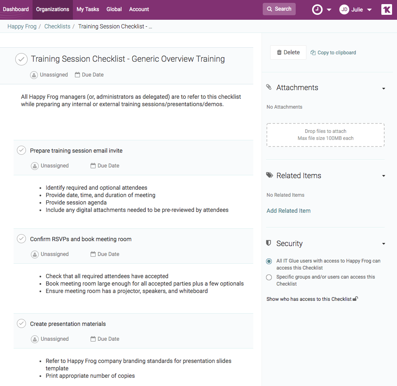This screenshot has width=397, height=386.
Task: Check off Prepare training session email invite
Action: (x=21, y=151)
